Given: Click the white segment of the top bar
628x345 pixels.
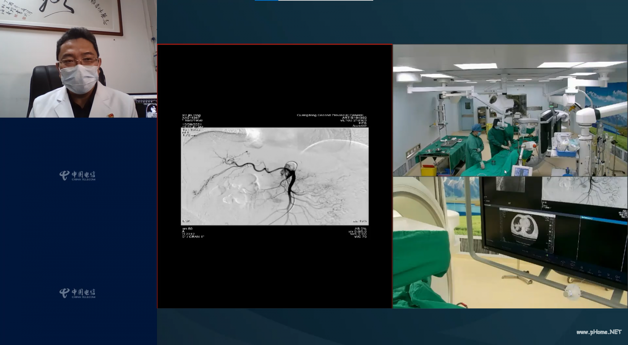Looking at the screenshot, I should click(x=325, y=0).
